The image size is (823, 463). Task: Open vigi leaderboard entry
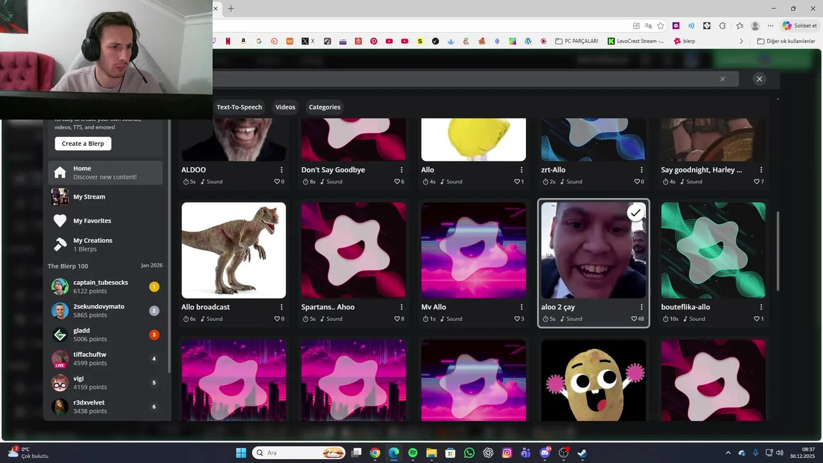pyautogui.click(x=105, y=383)
